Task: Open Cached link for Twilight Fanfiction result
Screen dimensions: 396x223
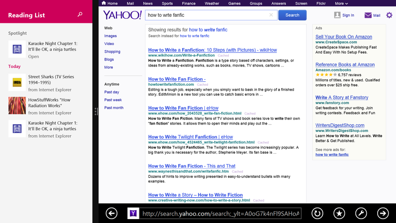Action: point(263,142)
